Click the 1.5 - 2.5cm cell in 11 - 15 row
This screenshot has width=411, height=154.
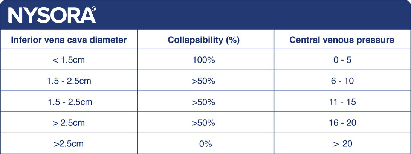[69, 102]
